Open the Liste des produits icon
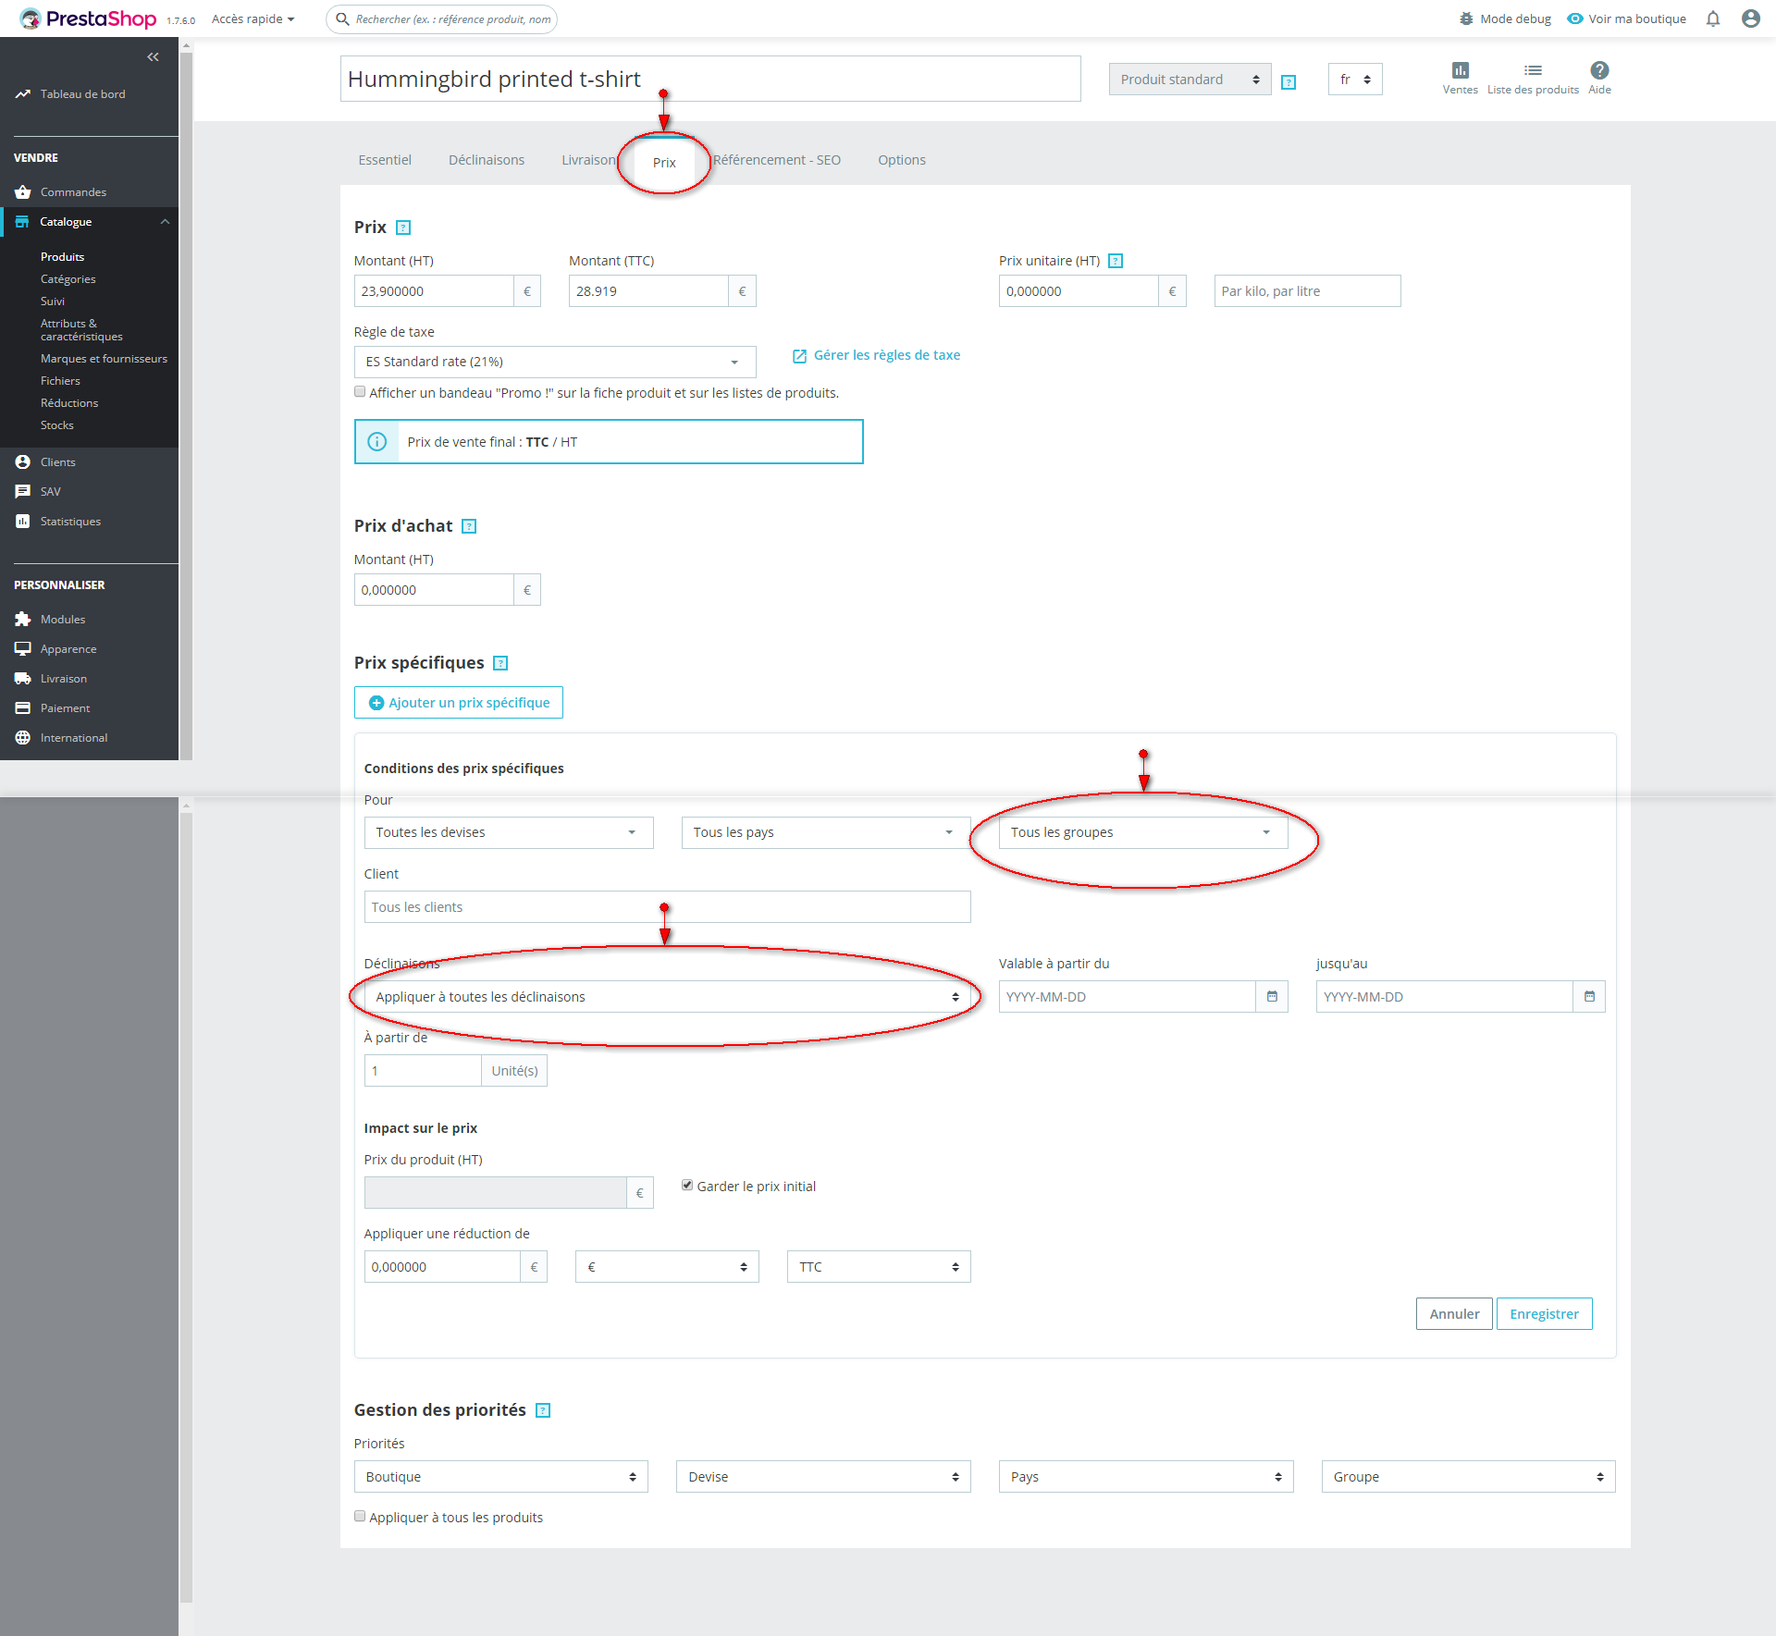 1533,71
